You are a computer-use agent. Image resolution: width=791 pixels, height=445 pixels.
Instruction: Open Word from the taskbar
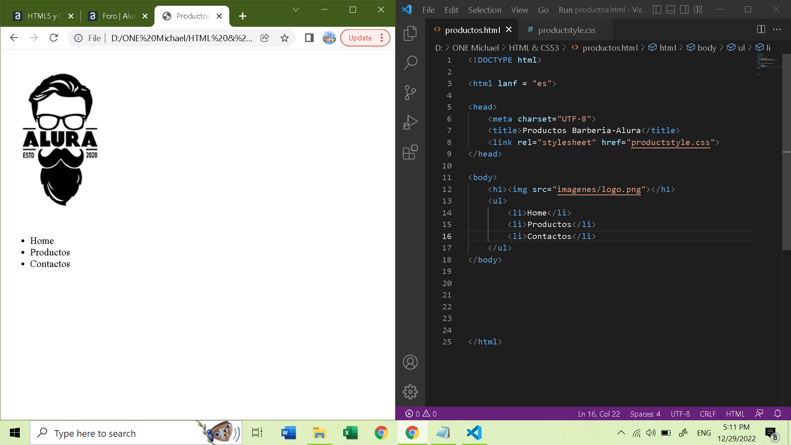pyautogui.click(x=288, y=433)
